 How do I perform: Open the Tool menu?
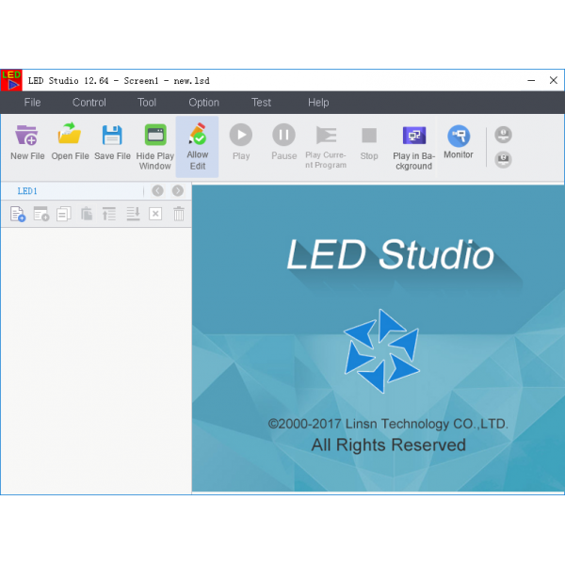point(147,103)
